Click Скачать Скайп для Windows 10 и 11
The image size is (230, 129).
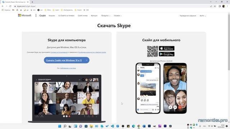click(x=64, y=60)
